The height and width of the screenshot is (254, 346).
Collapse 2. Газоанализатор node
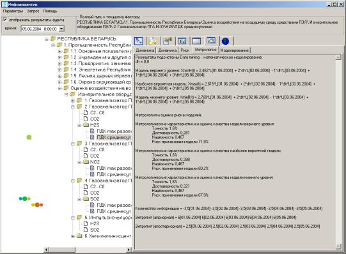pos(73,107)
